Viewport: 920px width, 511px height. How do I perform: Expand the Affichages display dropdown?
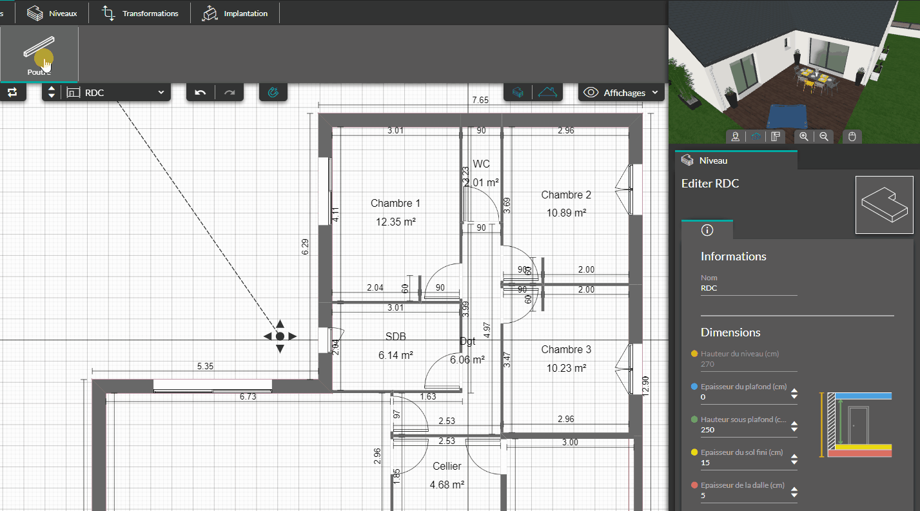pyautogui.click(x=622, y=93)
